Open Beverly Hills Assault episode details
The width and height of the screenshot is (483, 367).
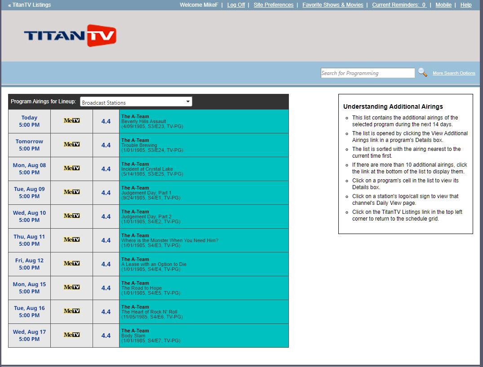point(204,121)
